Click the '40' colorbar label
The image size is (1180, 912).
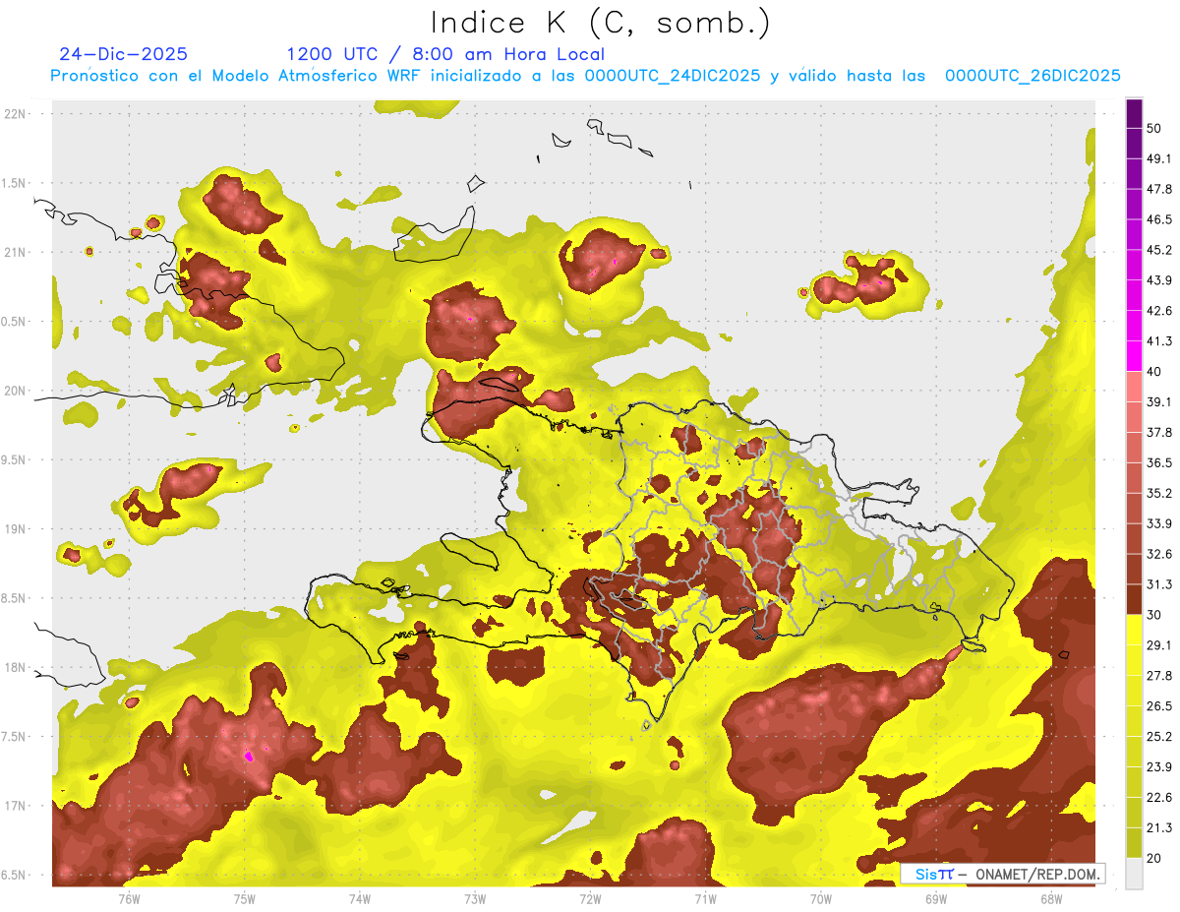(1154, 371)
